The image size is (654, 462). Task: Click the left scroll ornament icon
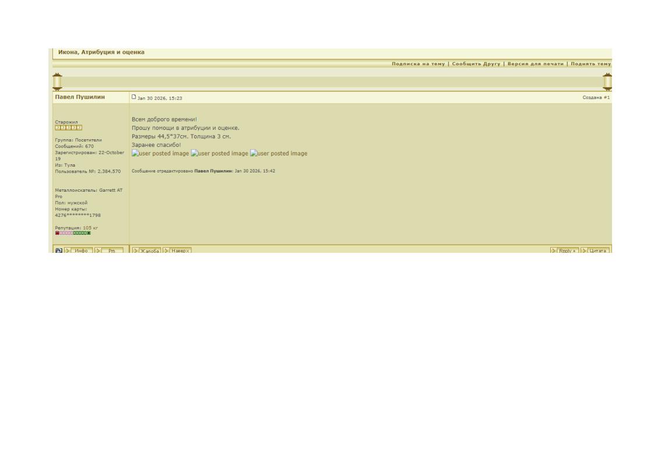[x=57, y=82]
